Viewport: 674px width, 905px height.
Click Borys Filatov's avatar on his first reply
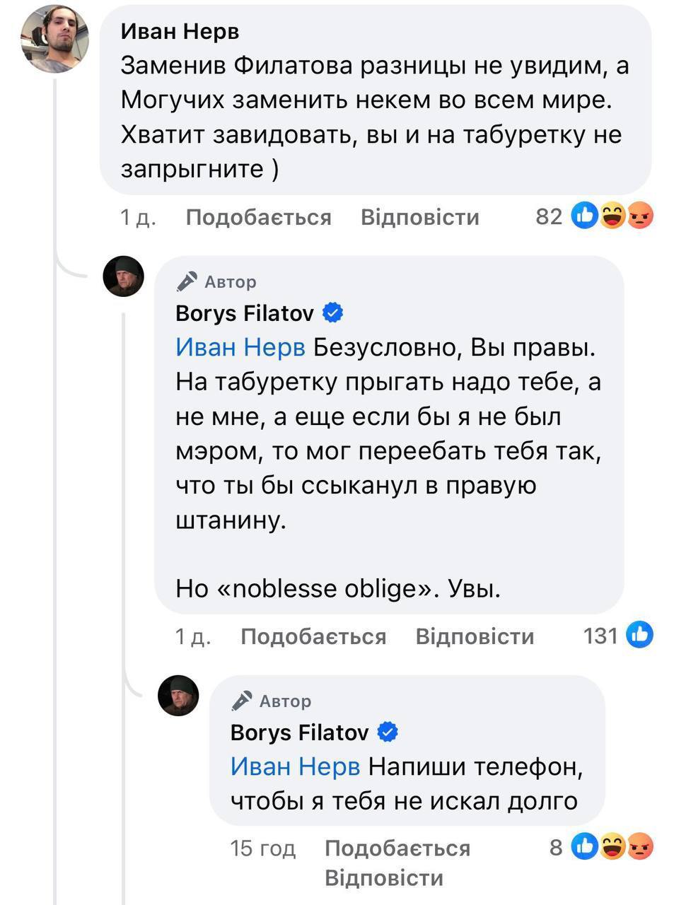pyautogui.click(x=122, y=275)
